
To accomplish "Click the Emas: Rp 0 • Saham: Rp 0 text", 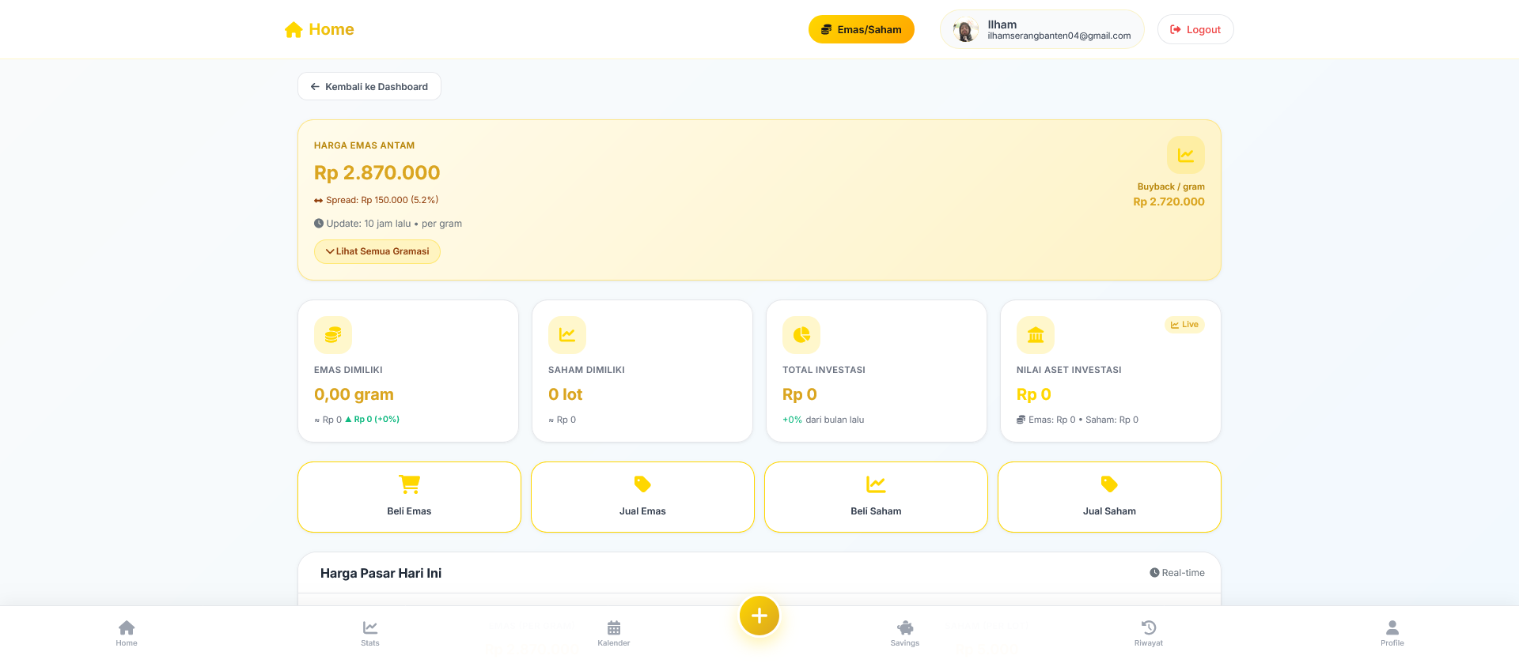I will click(1083, 420).
